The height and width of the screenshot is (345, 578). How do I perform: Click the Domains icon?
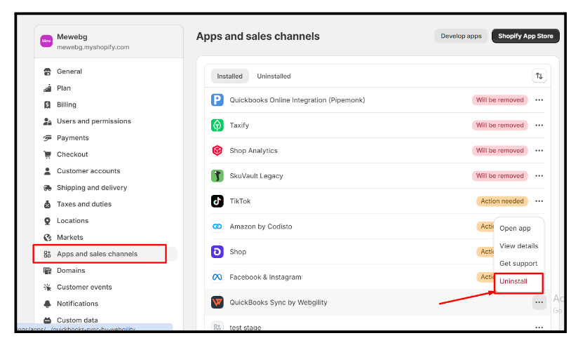click(x=47, y=271)
